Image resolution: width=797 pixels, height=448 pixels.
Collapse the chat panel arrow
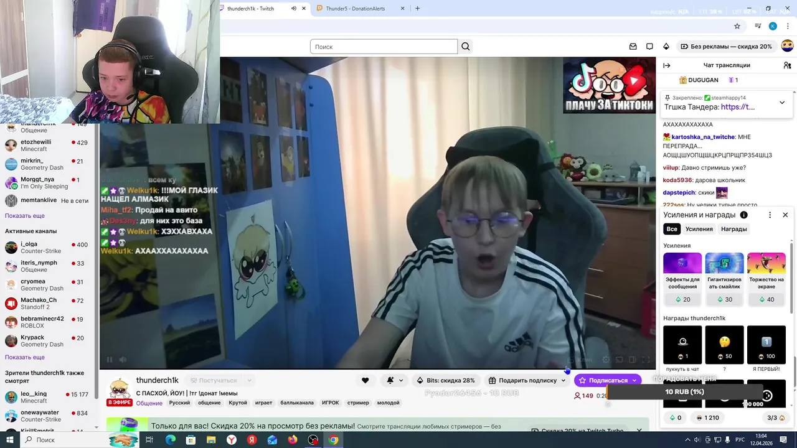click(x=666, y=65)
